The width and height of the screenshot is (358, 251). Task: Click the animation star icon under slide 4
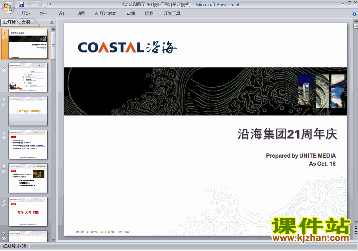tap(4, 138)
